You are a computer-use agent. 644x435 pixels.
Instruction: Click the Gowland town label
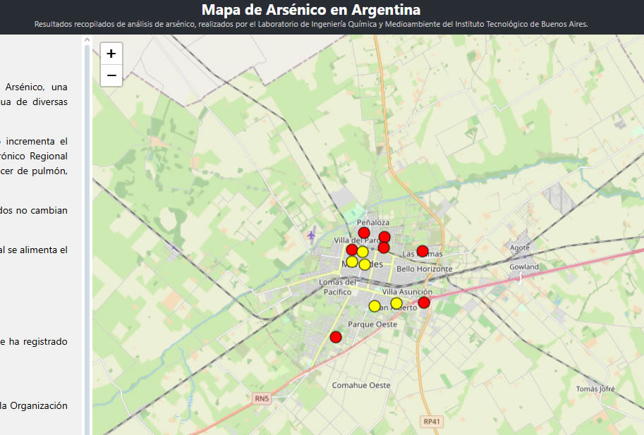524,267
